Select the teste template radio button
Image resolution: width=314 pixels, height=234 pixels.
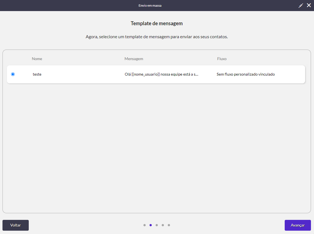pyautogui.click(x=13, y=74)
